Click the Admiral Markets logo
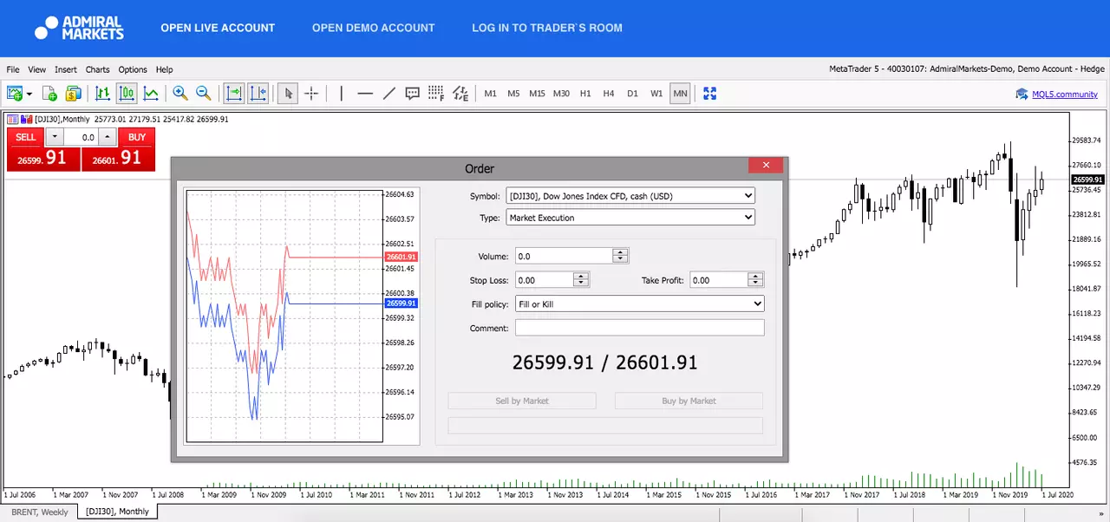 pos(79,28)
